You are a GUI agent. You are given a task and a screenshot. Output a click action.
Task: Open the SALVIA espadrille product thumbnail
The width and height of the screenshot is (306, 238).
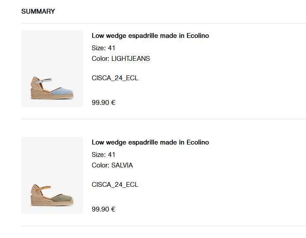pos(52,175)
